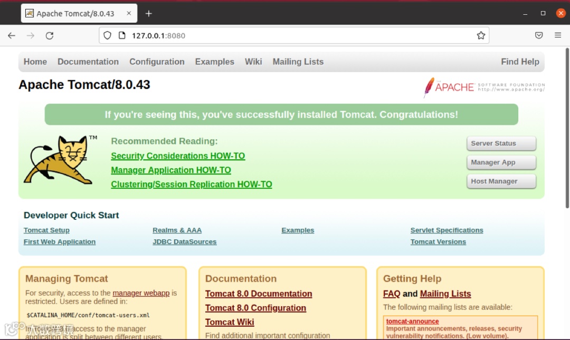The width and height of the screenshot is (570, 340).
Task: Bookmark this page with the star
Action: (x=481, y=35)
